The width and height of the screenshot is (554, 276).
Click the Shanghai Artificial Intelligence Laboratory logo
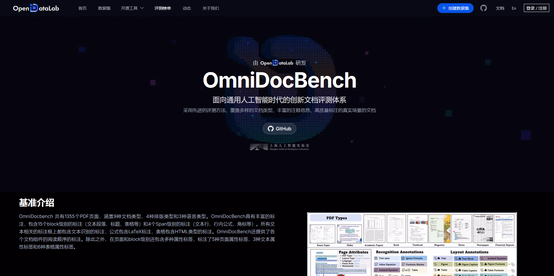click(x=279, y=147)
